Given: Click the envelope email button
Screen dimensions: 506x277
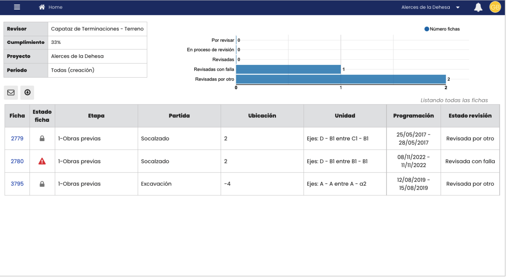Looking at the screenshot, I should point(11,93).
